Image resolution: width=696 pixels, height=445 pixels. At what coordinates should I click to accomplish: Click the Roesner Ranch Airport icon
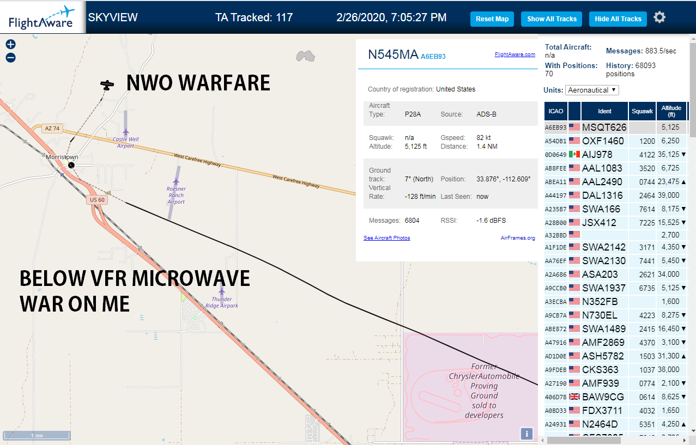click(x=175, y=182)
